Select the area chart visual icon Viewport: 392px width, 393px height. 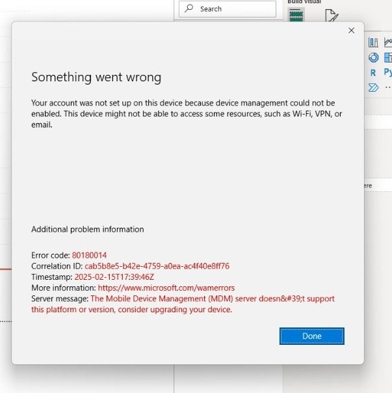[388, 42]
